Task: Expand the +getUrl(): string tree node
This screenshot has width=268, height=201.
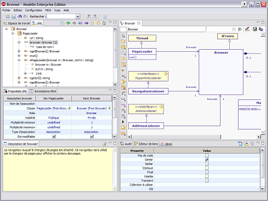Action: coord(19,78)
